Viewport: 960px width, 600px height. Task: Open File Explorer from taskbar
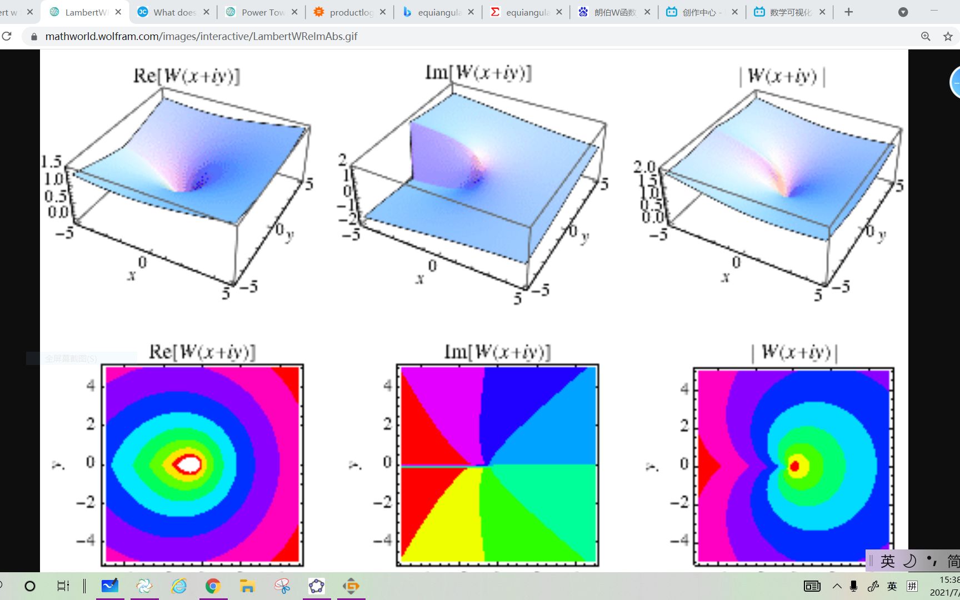coord(248,586)
